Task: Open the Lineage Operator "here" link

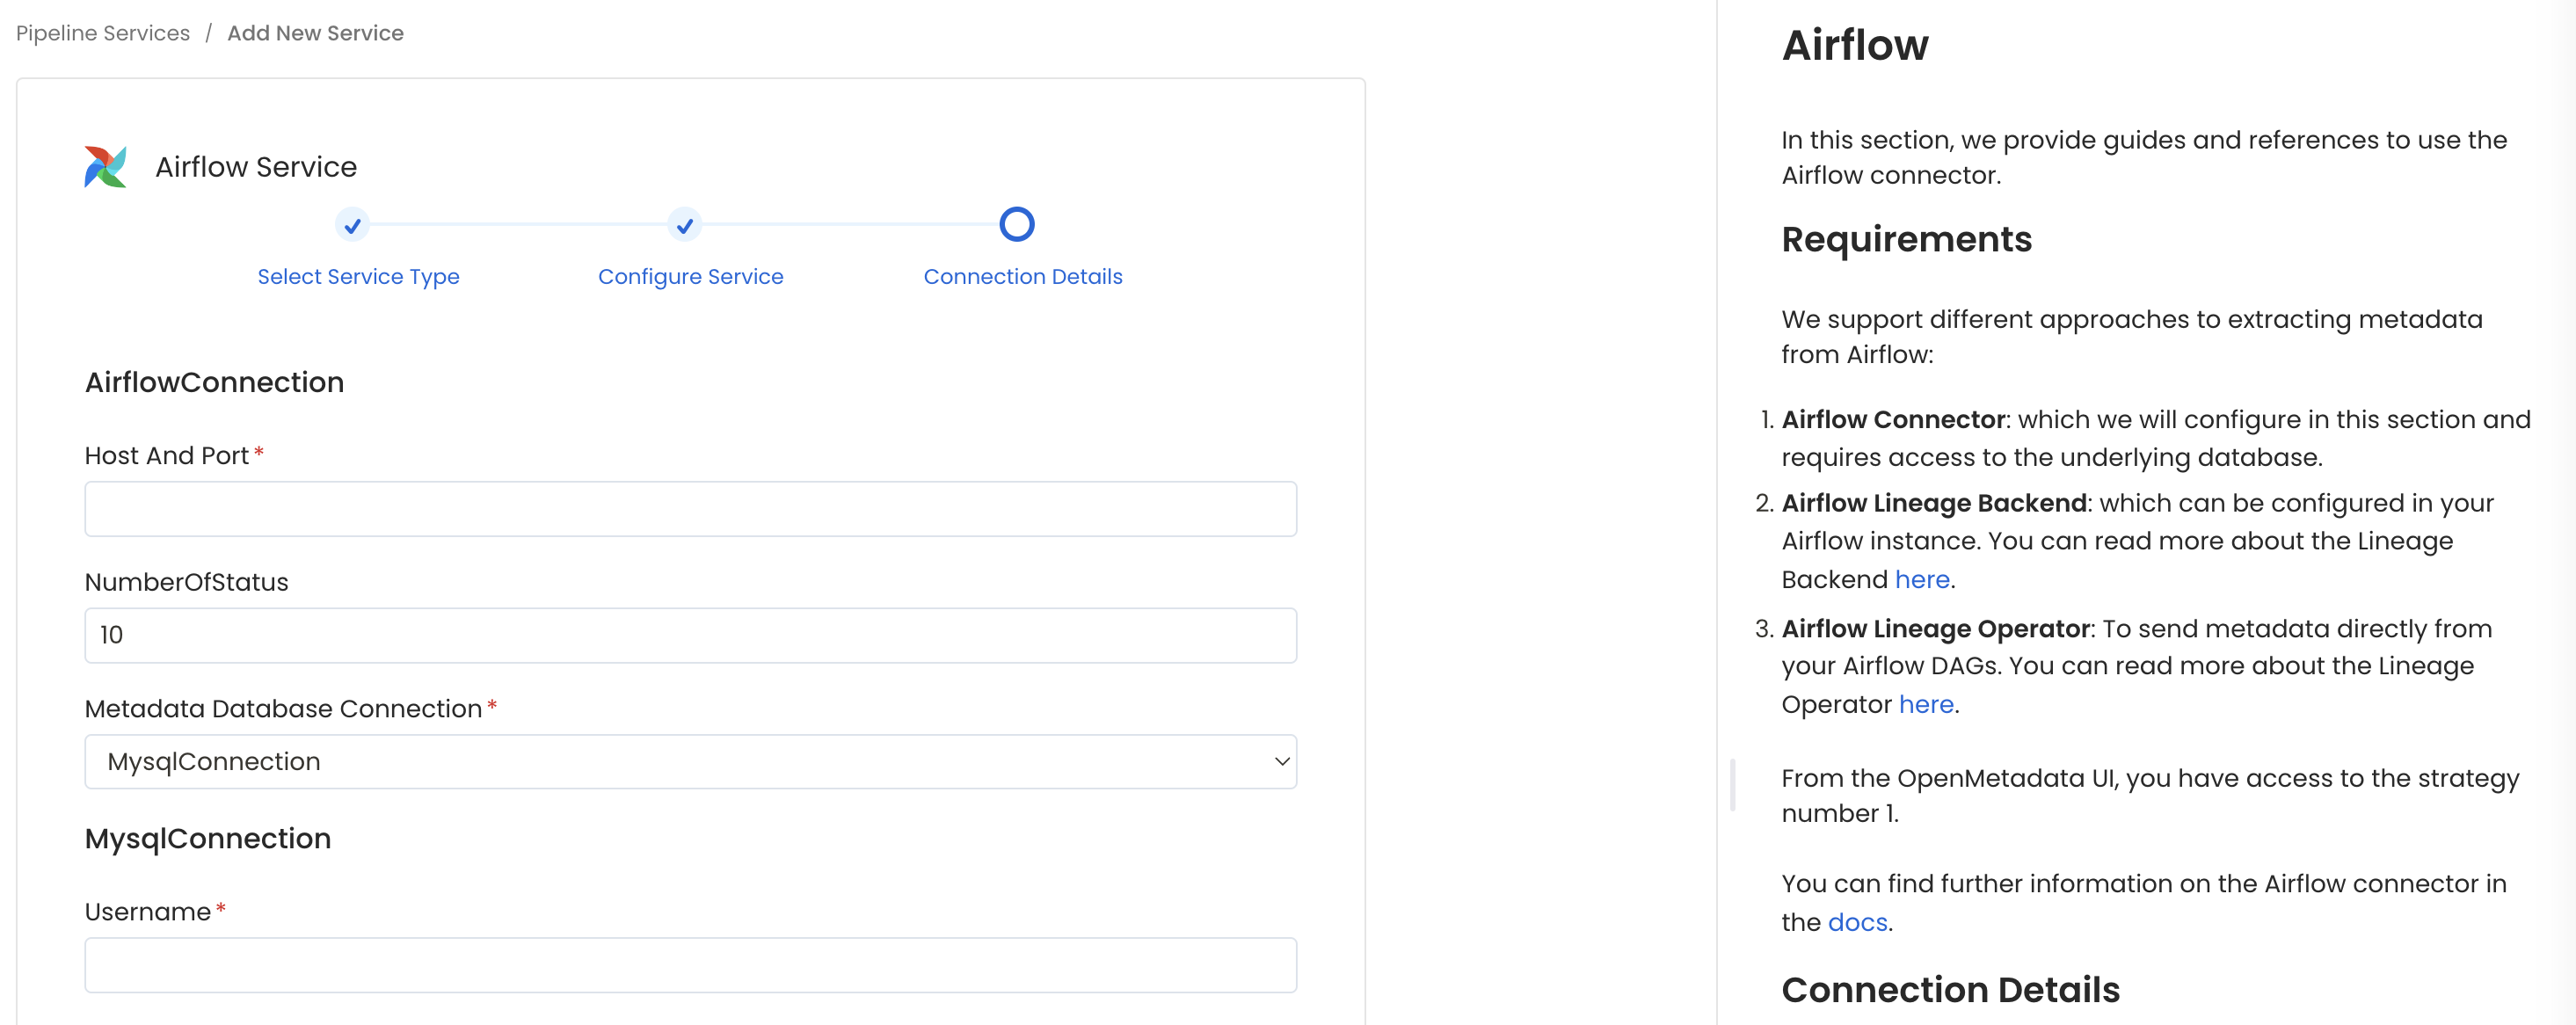Action: (x=1927, y=704)
